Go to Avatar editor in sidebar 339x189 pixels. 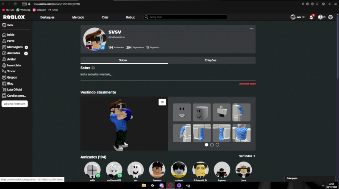pos(9,59)
